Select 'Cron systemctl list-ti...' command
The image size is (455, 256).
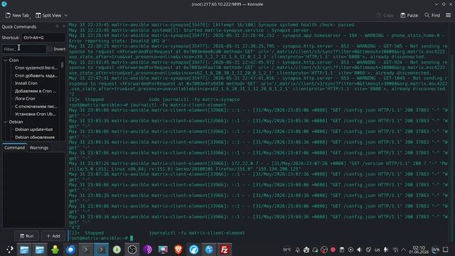pyautogui.click(x=36, y=68)
